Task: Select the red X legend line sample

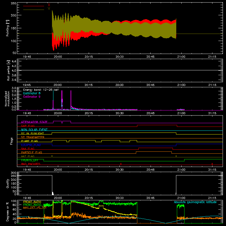Action: pos(34,6)
